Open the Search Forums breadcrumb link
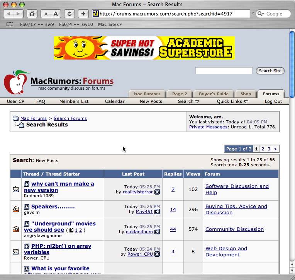295x280 pixels. pyautogui.click(x=70, y=118)
